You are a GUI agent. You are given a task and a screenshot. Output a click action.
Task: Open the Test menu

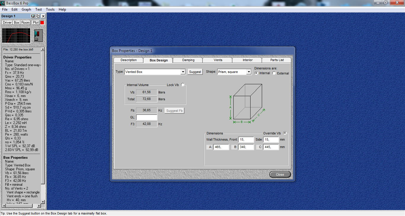coord(39,9)
